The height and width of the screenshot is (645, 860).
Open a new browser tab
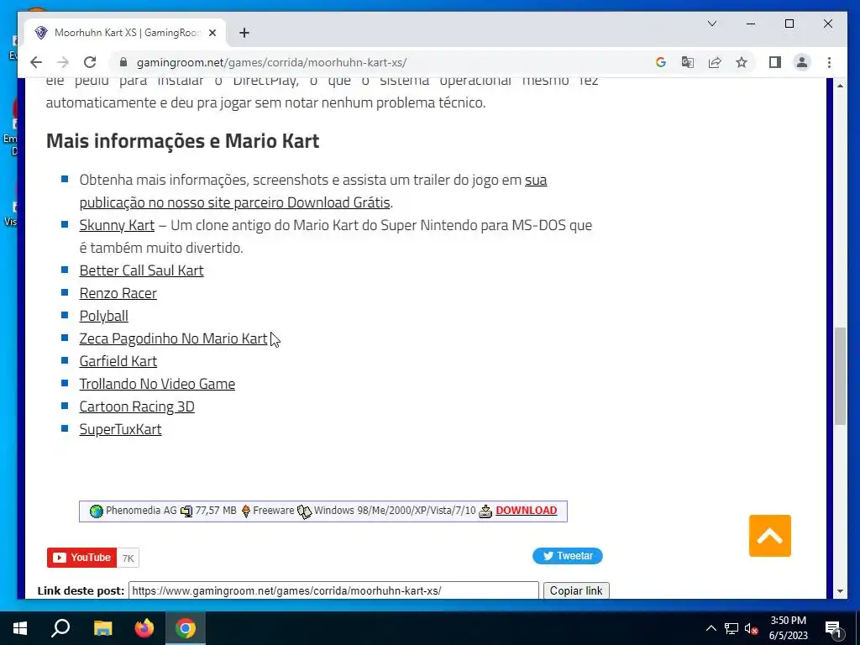244,33
